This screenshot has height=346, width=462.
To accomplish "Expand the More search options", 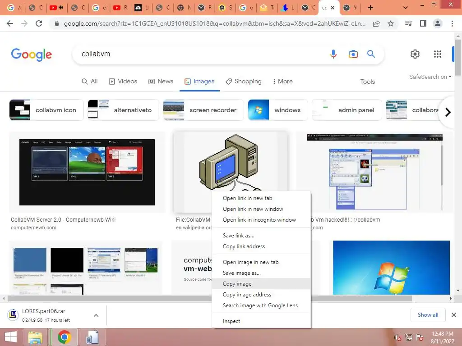I will pos(282,81).
